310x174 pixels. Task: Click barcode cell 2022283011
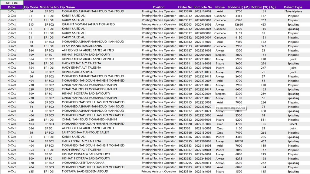pyautogui.click(x=203, y=163)
